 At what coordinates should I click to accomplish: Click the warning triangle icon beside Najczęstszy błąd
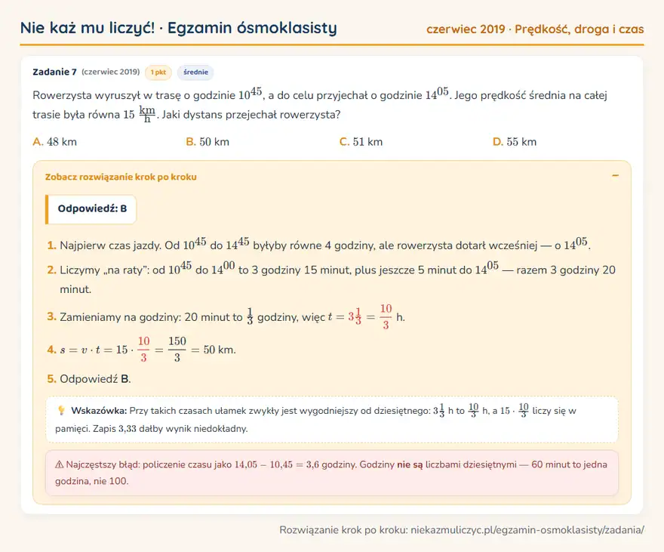pos(60,464)
